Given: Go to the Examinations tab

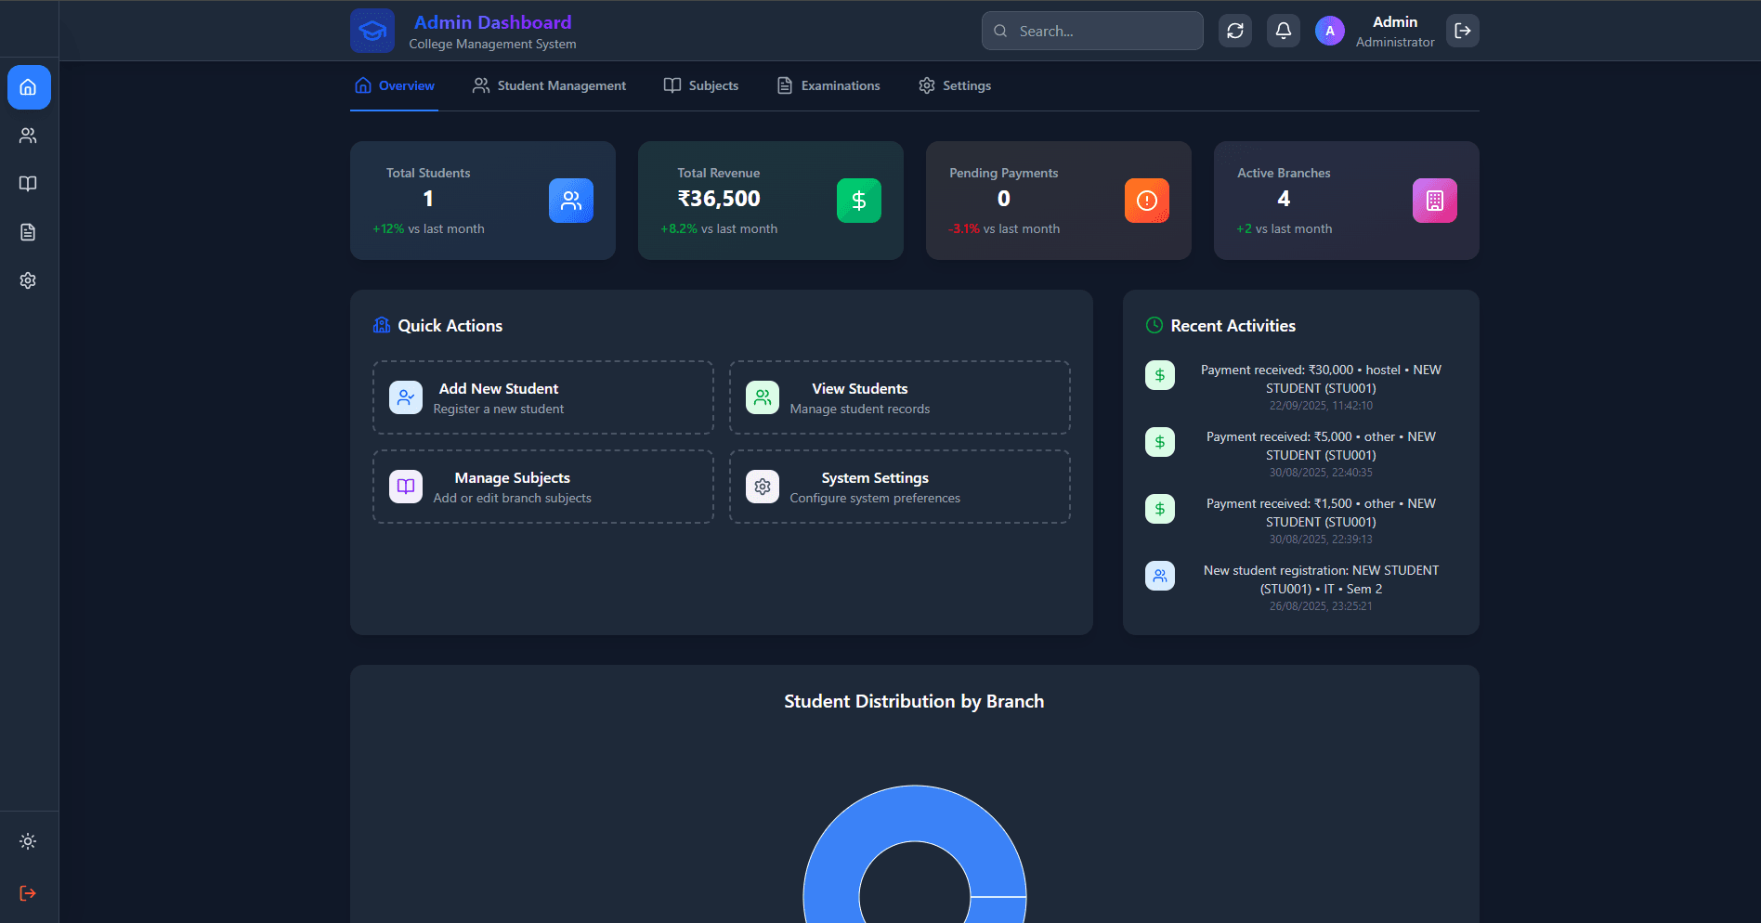Looking at the screenshot, I should pyautogui.click(x=828, y=85).
